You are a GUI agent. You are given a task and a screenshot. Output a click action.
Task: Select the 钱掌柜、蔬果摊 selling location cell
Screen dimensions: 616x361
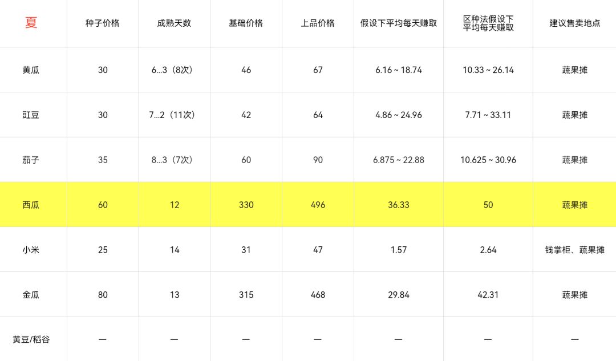pos(575,250)
